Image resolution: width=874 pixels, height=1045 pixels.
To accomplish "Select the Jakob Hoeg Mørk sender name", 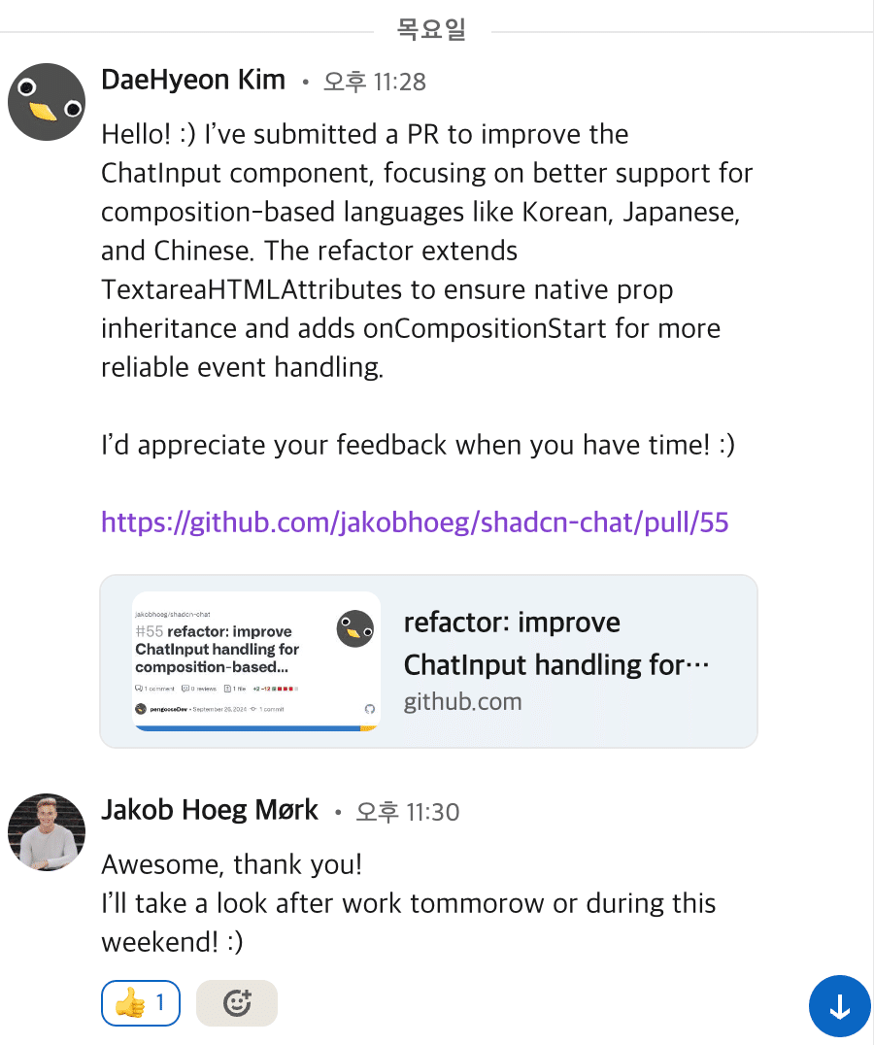I will [x=210, y=810].
